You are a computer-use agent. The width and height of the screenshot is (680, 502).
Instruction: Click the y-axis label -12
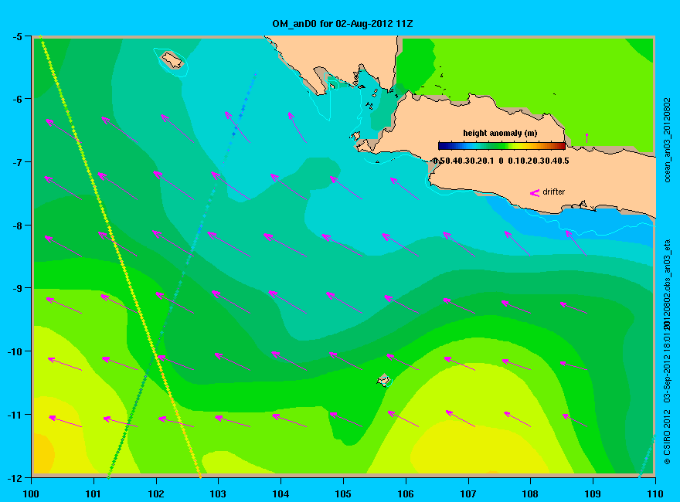(x=15, y=478)
